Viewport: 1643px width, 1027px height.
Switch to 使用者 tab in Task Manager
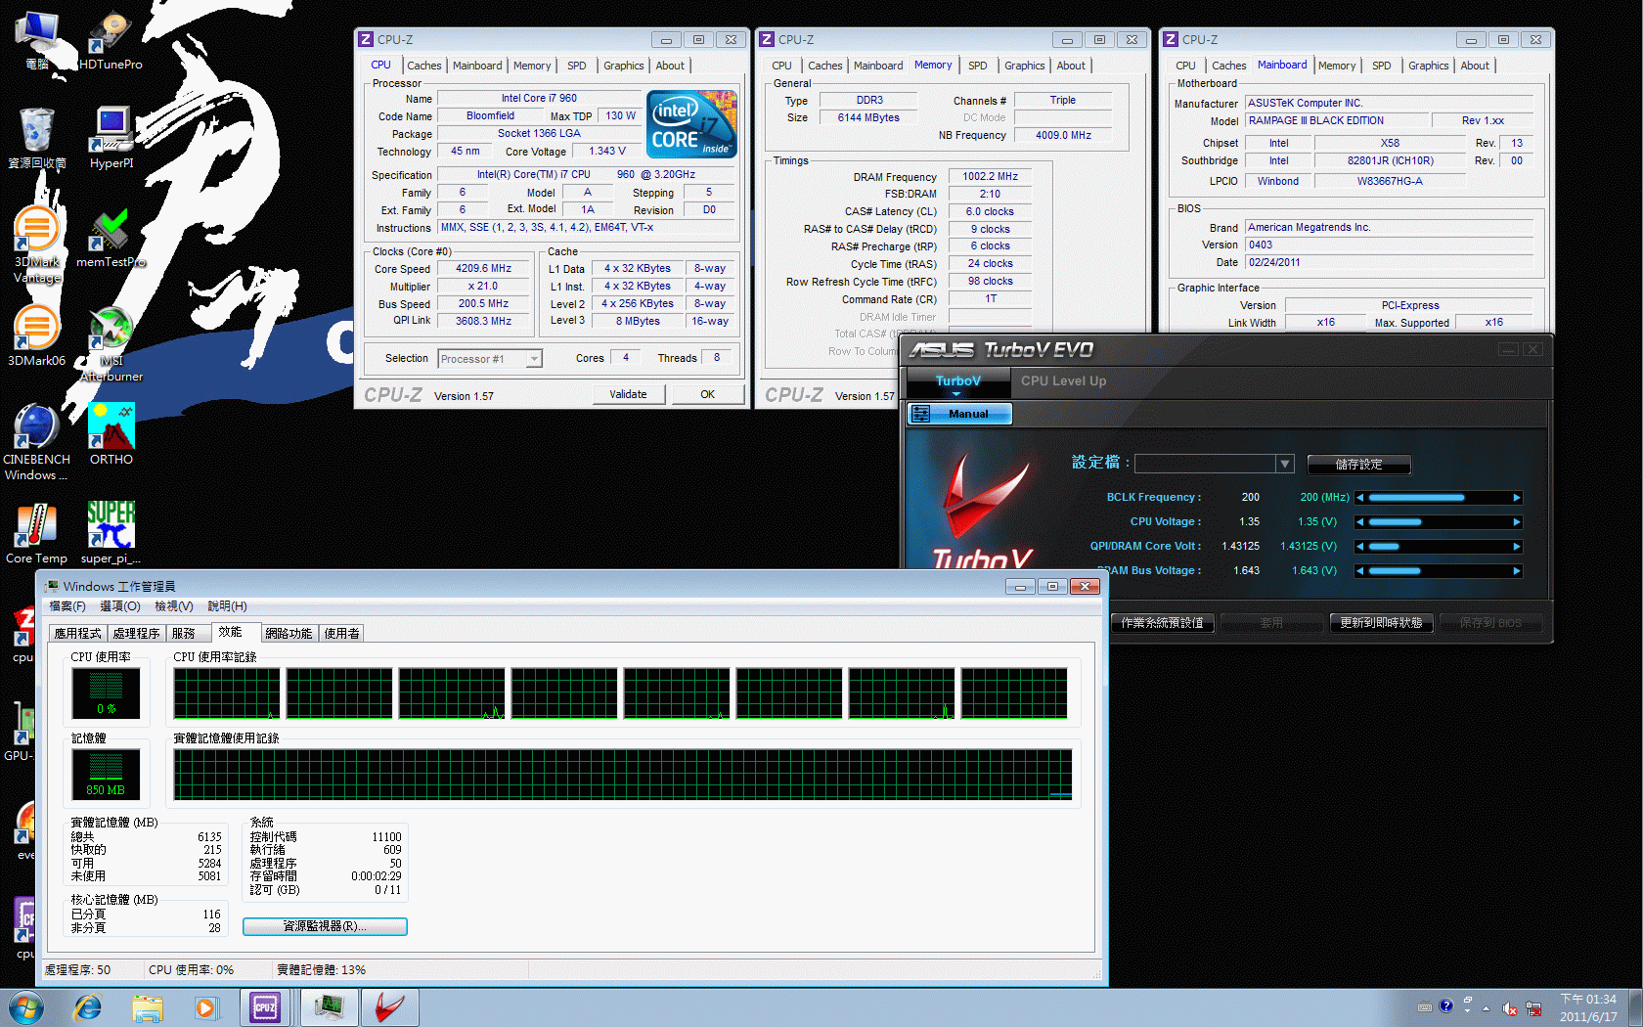[x=341, y=634]
